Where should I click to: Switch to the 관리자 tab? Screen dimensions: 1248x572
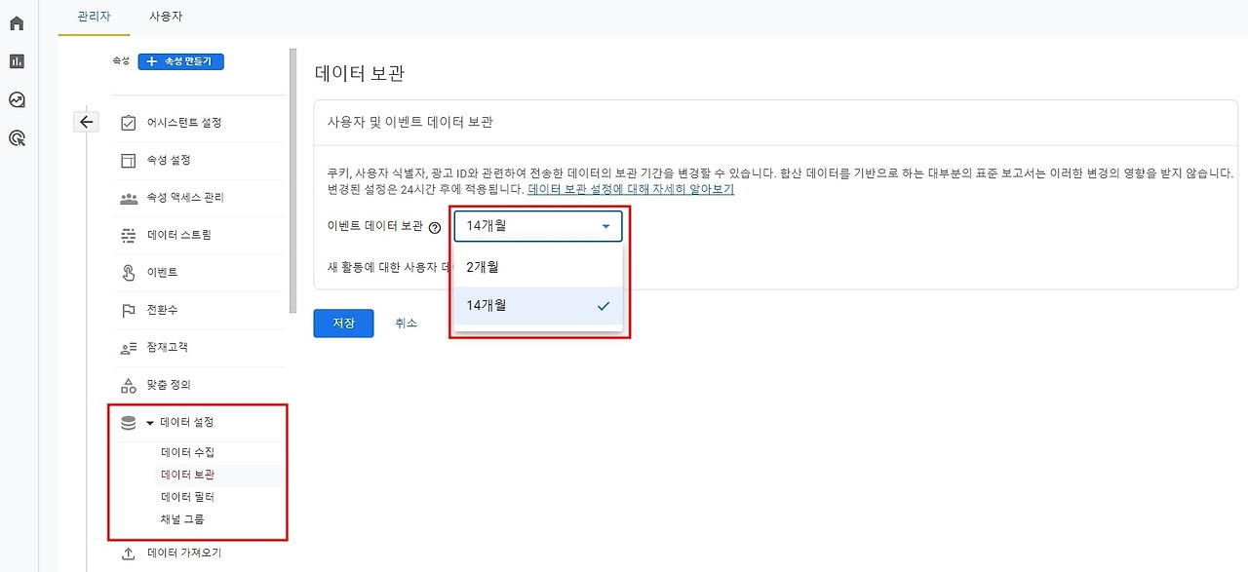(93, 16)
